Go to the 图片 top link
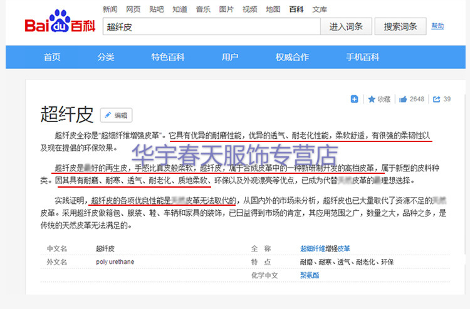The width and height of the screenshot is (470, 309). [226, 9]
